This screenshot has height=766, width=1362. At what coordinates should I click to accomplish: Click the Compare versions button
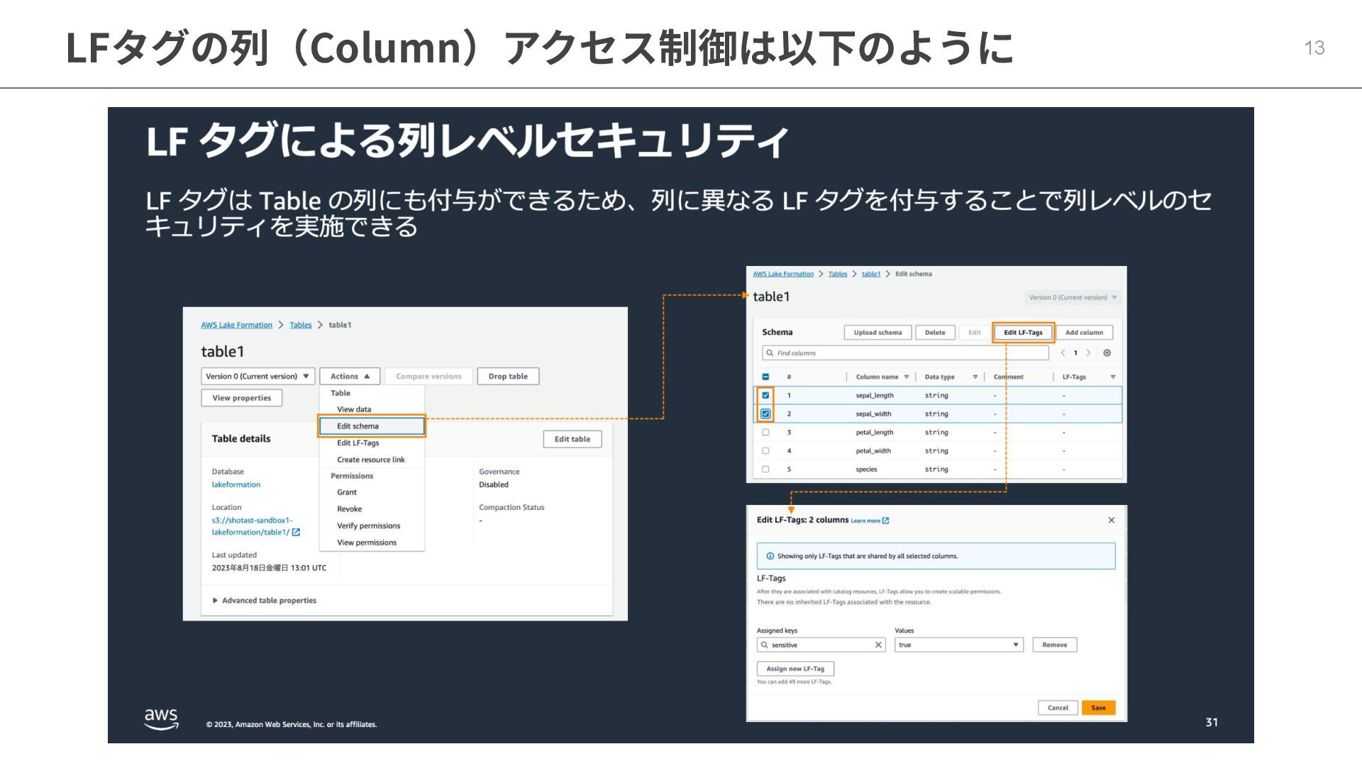point(428,377)
